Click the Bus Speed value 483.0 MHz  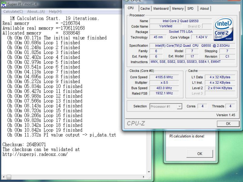pyautogui.click(x=164, y=88)
